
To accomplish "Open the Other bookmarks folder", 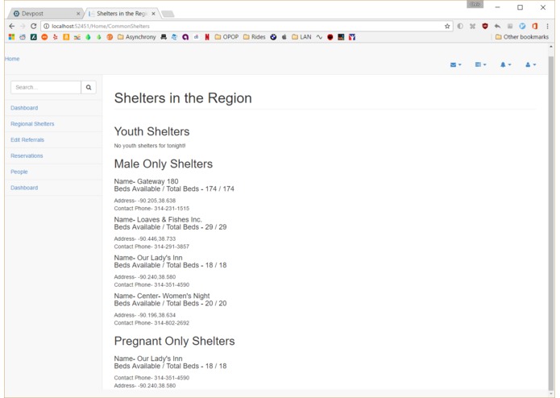I will click(x=522, y=37).
